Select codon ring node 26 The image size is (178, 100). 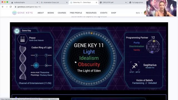[x=46, y=66]
